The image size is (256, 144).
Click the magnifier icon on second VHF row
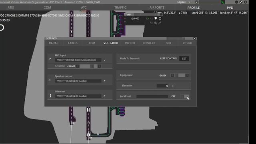(x=156, y=23)
